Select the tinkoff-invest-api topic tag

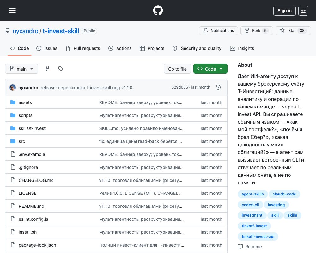(258, 237)
